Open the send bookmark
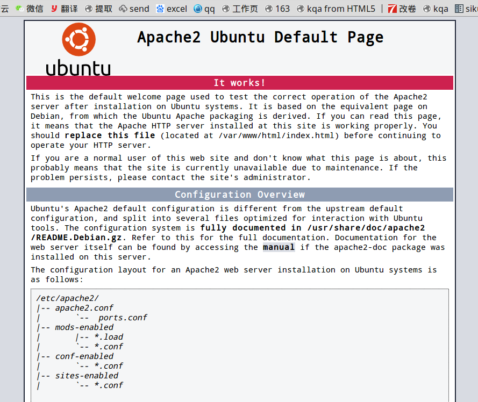This screenshot has width=478, height=402. click(x=134, y=9)
